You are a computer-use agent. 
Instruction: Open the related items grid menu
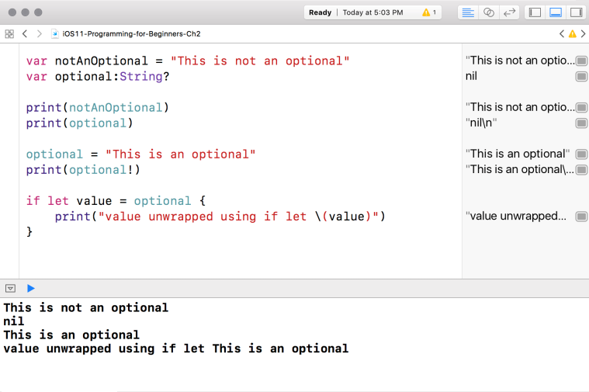(9, 34)
